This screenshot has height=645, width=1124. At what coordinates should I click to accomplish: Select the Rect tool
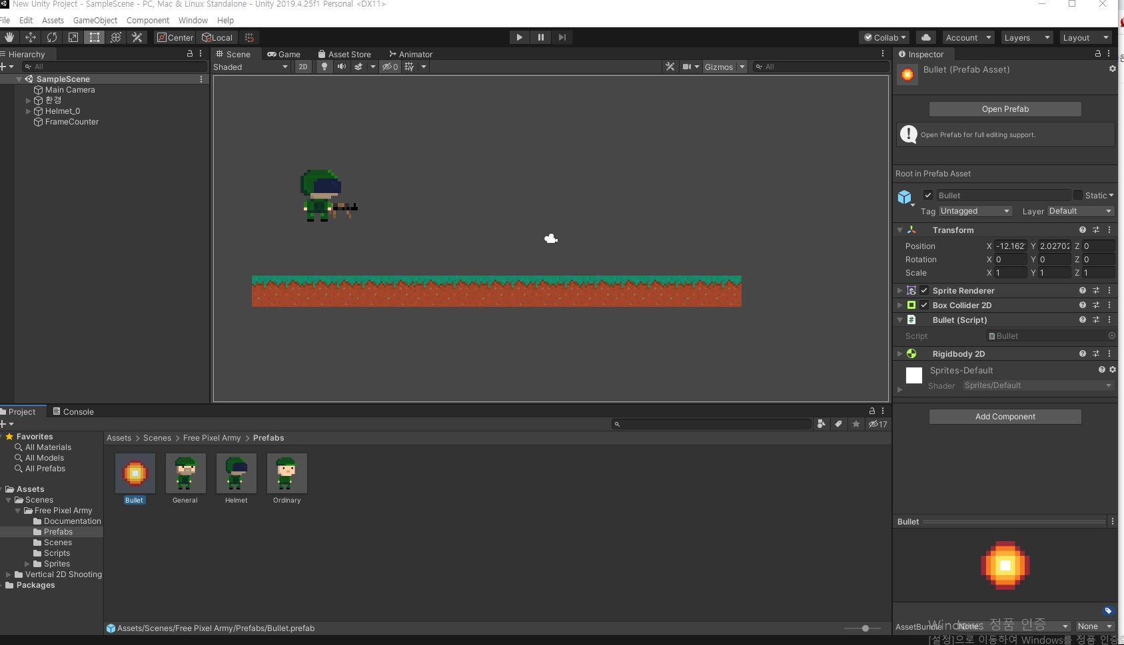[95, 37]
